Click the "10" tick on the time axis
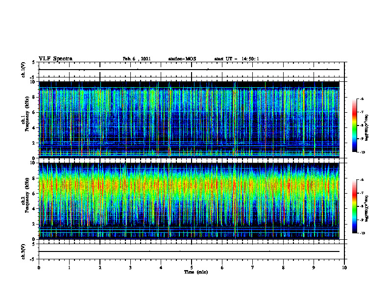Screen dimensions: 388x300 tap(344, 268)
